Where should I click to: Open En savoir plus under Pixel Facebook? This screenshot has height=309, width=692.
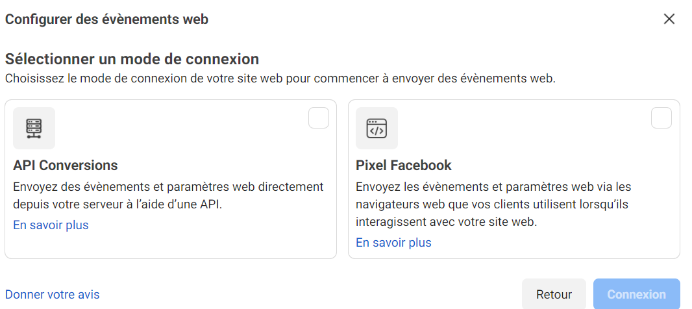393,243
